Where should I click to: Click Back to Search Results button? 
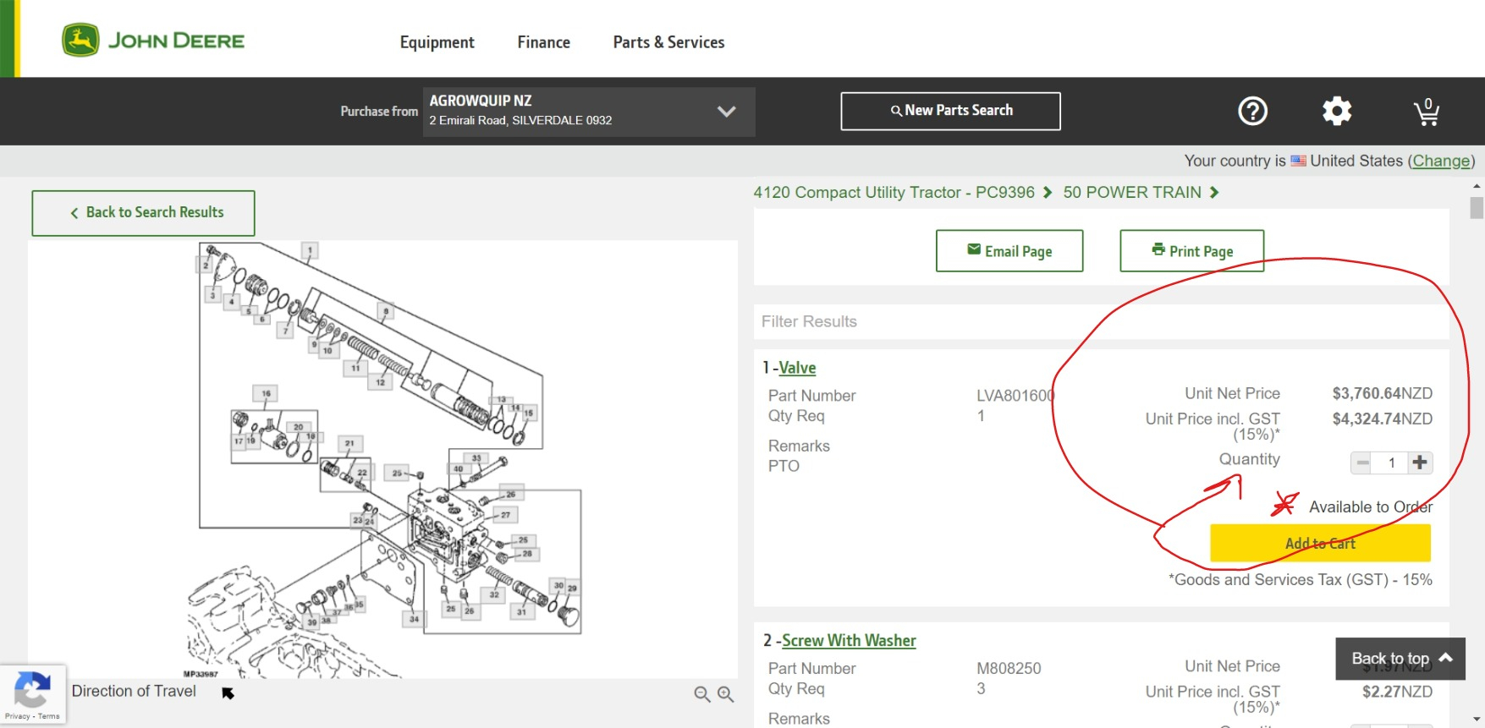pyautogui.click(x=144, y=213)
